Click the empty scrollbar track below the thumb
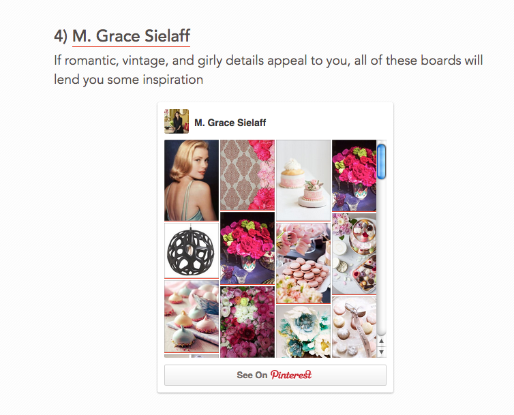Image resolution: width=514 pixels, height=415 pixels. pos(382,259)
